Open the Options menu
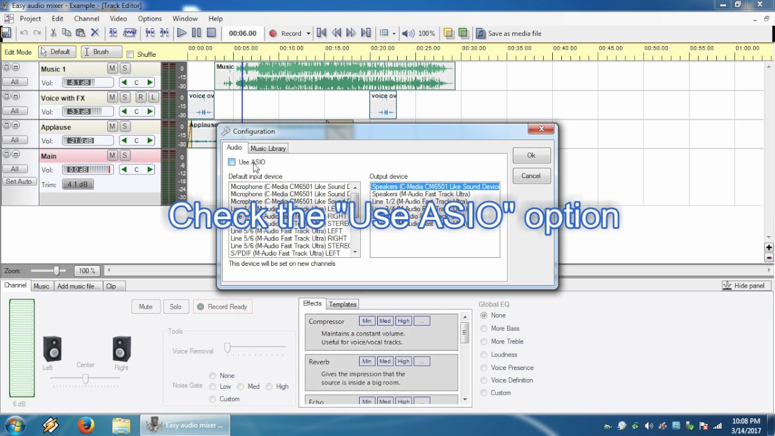This screenshot has width=775, height=436. pos(150,19)
